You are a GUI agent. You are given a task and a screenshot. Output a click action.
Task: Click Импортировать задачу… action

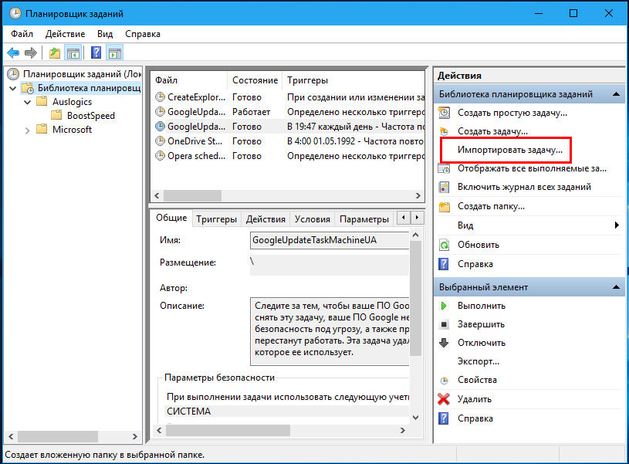[510, 150]
